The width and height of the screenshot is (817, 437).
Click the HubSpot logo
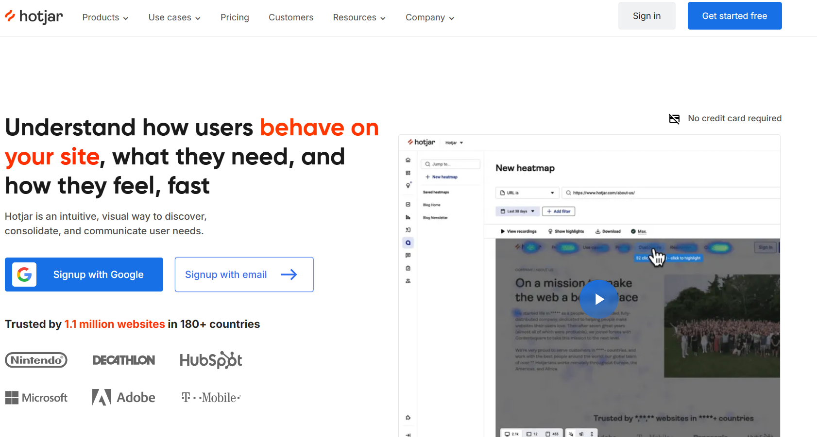pos(211,360)
